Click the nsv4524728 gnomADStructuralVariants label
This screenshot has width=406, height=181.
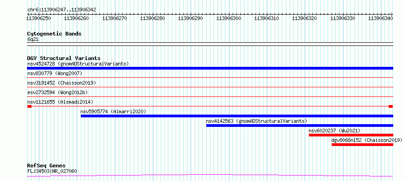coord(78,64)
